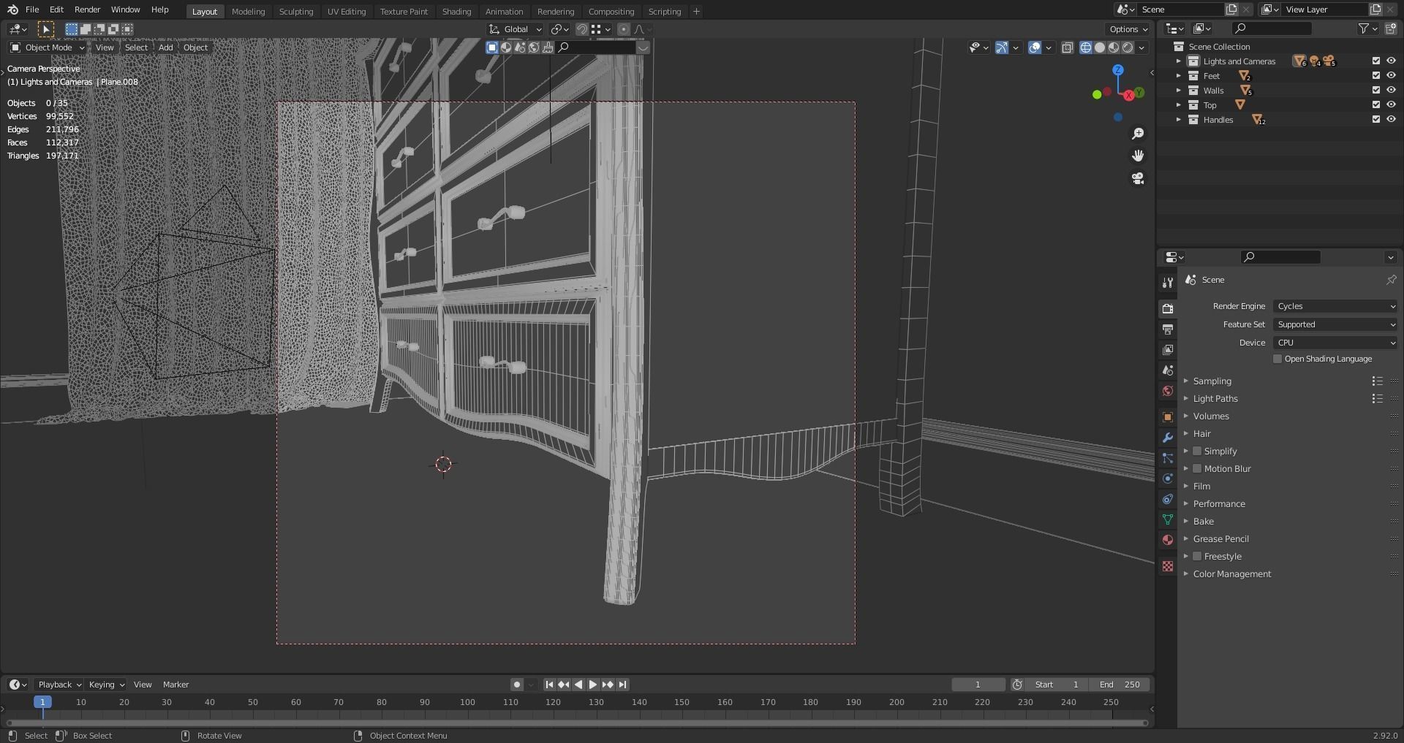Jump to the timeline start frame

click(x=549, y=685)
